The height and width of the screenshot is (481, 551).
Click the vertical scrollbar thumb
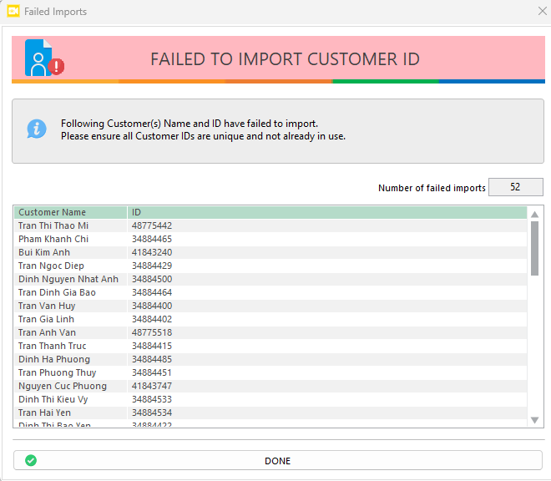[534, 247]
